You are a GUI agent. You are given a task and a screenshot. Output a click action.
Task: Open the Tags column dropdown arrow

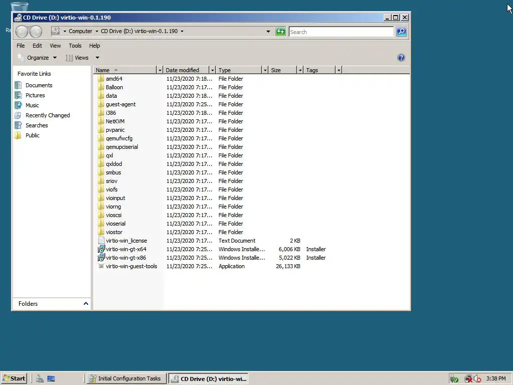[339, 70]
